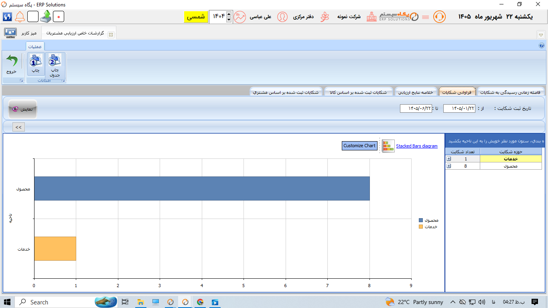Viewport: 548px width, 308px height.
Task: Open the عملیات ribbon tab
Action: tap(35, 47)
